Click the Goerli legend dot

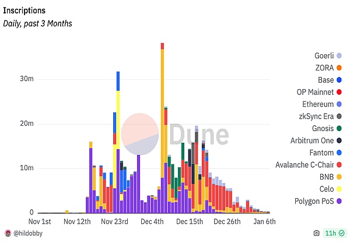tap(339, 55)
